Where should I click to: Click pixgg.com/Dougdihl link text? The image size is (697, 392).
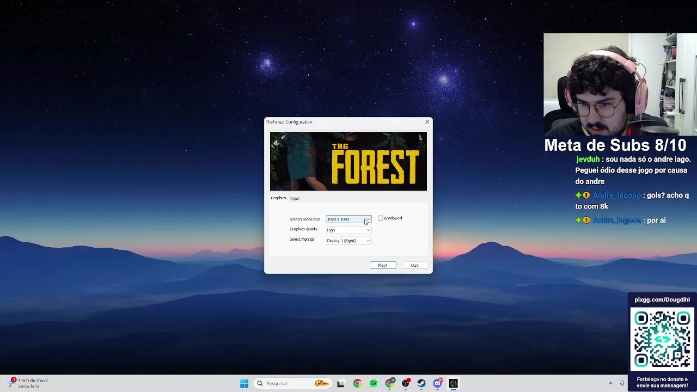tap(662, 299)
